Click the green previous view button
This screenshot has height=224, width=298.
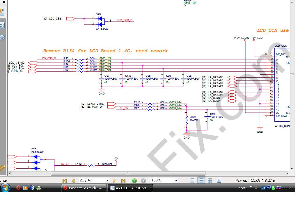(134, 181)
